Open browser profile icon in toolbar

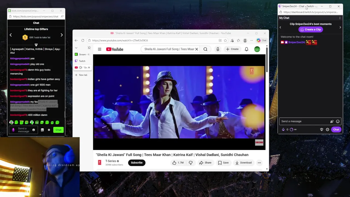tap(245, 40)
